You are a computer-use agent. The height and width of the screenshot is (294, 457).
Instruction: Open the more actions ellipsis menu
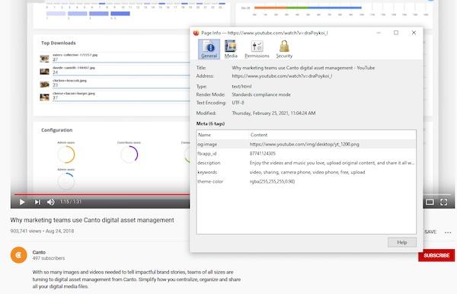[448, 232]
